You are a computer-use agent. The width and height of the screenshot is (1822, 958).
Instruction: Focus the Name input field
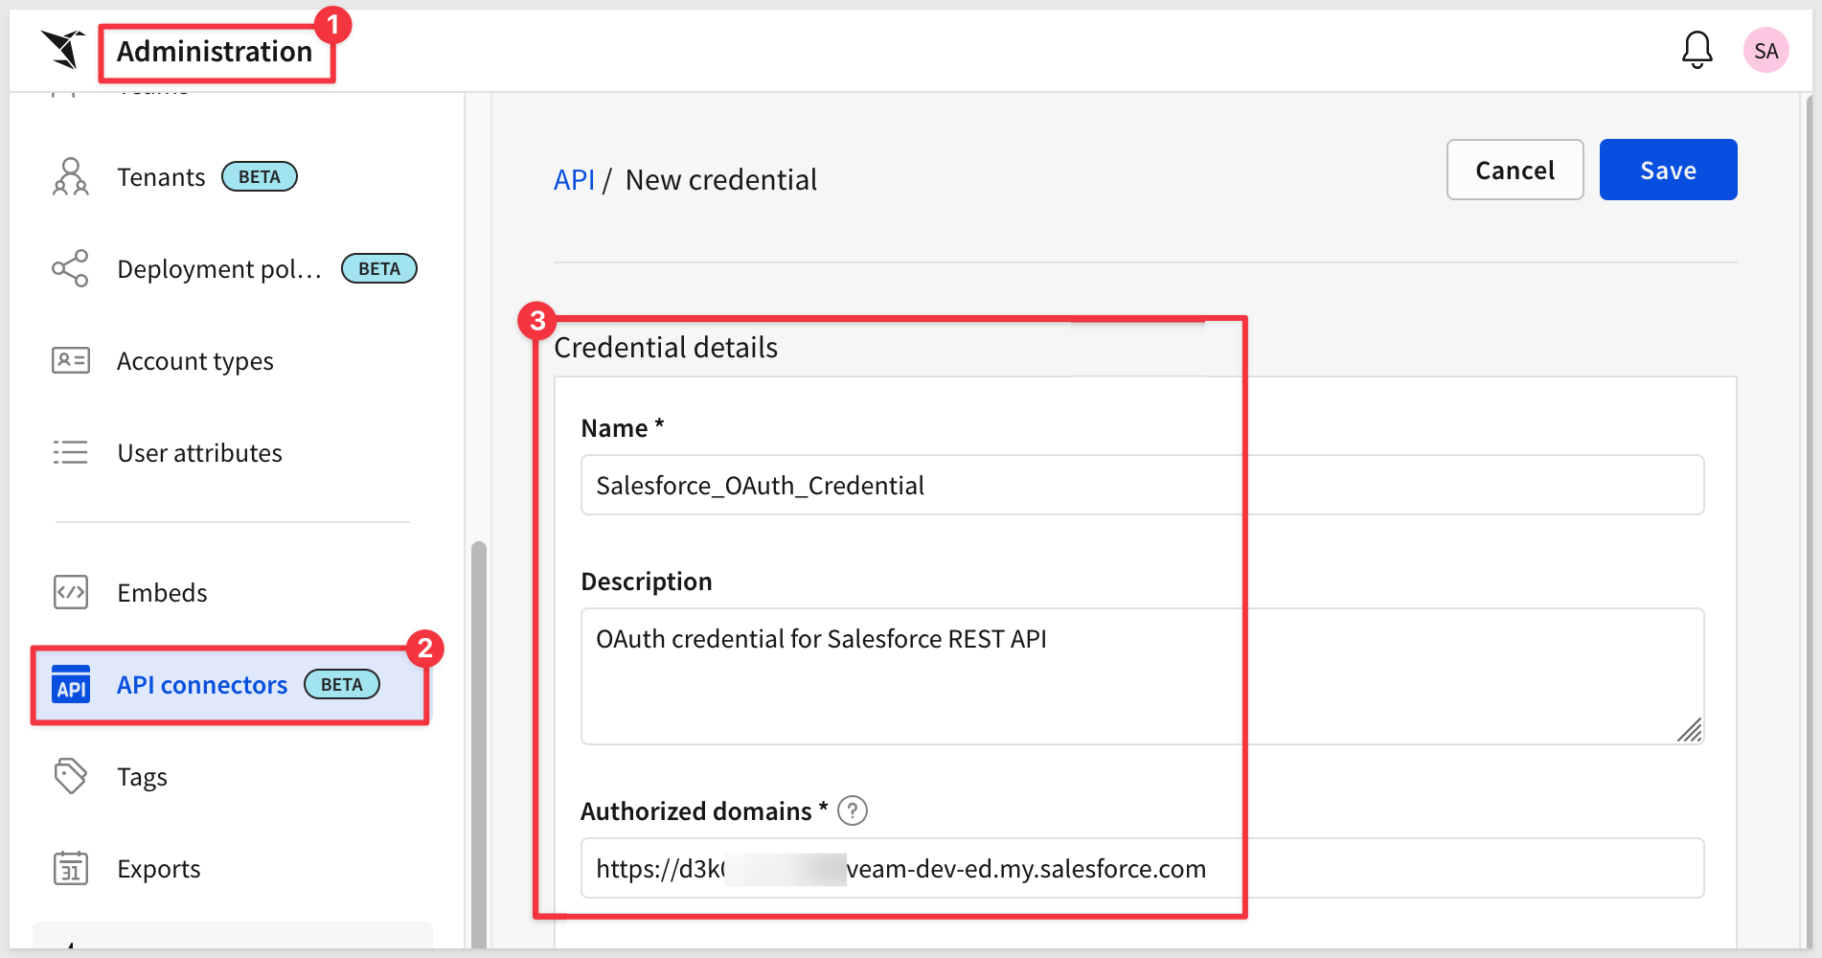click(x=1142, y=486)
